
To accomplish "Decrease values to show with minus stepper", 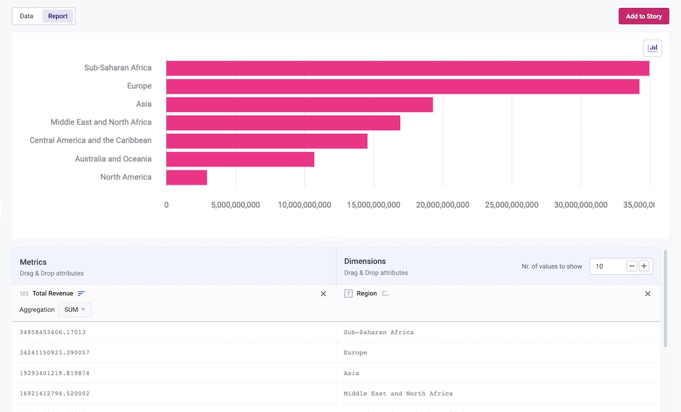I will click(632, 266).
